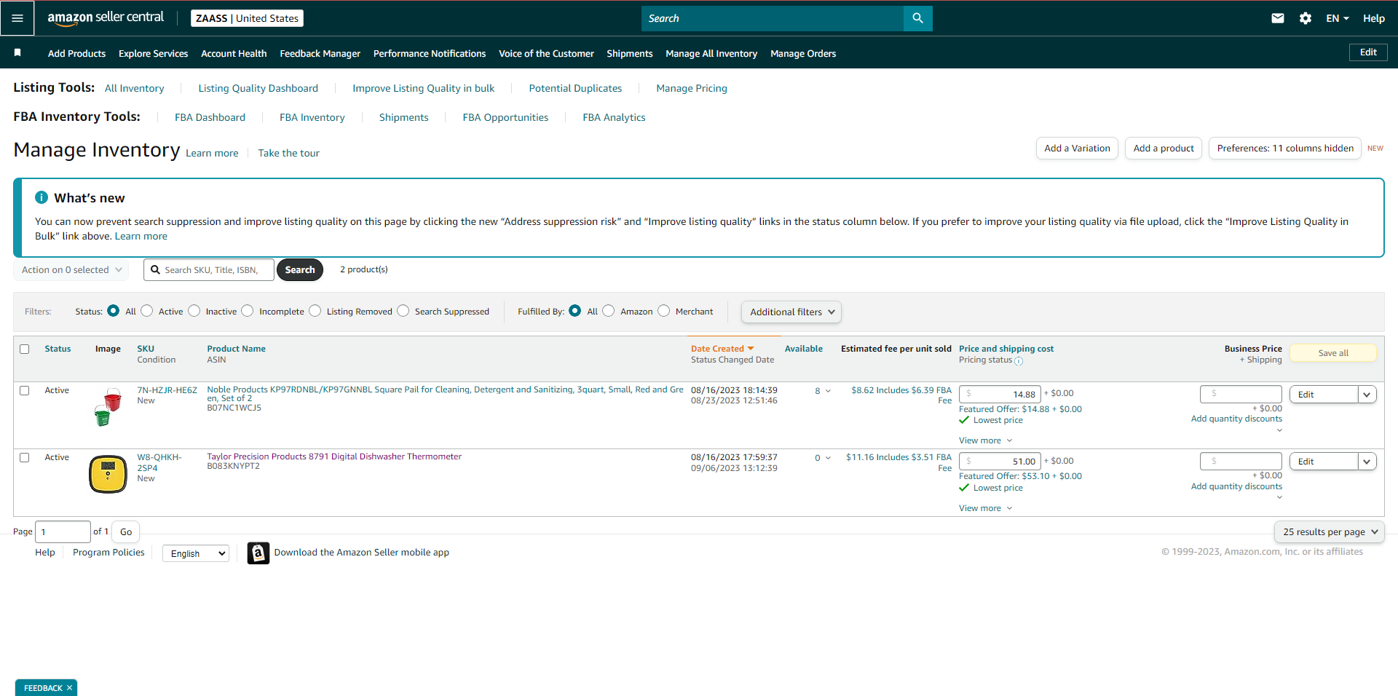Open the Taylor dishwasher thermometer thumbnail image
The width and height of the screenshot is (1398, 696).
click(x=108, y=474)
